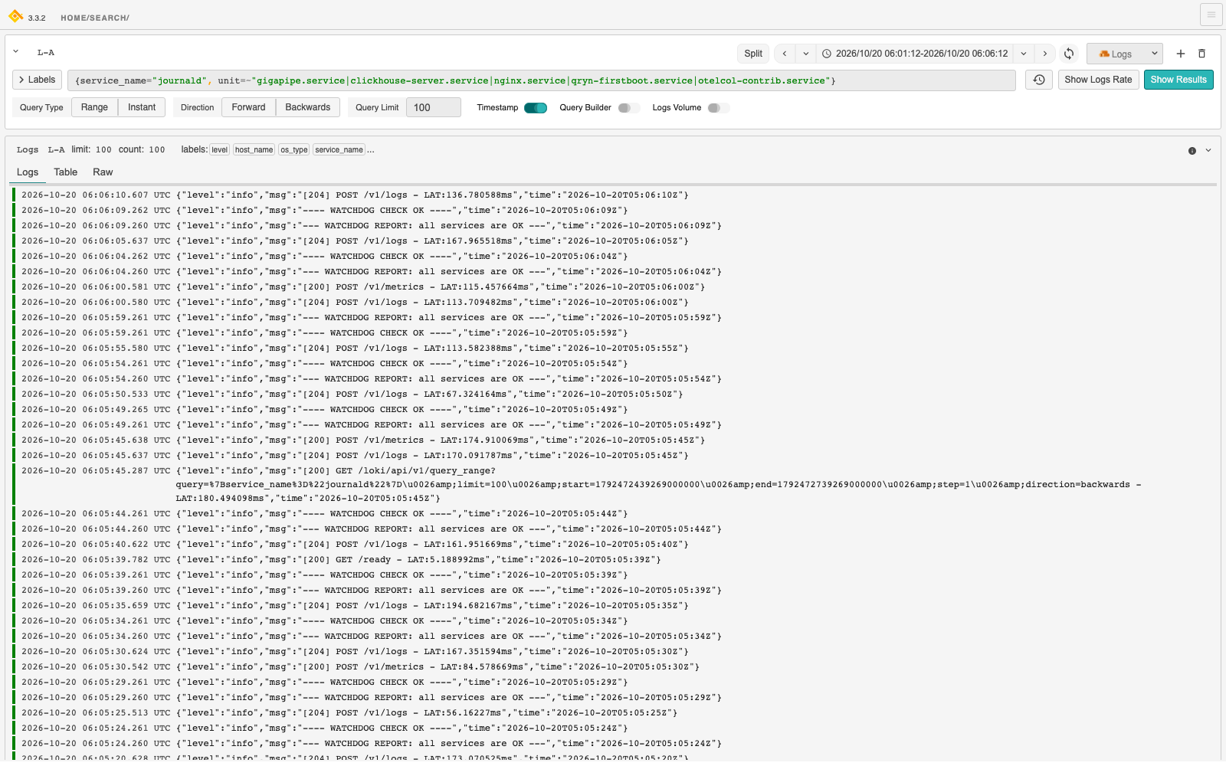
Task: Open the time range picker 2026/10/20 06:01:12
Action: click(x=915, y=54)
